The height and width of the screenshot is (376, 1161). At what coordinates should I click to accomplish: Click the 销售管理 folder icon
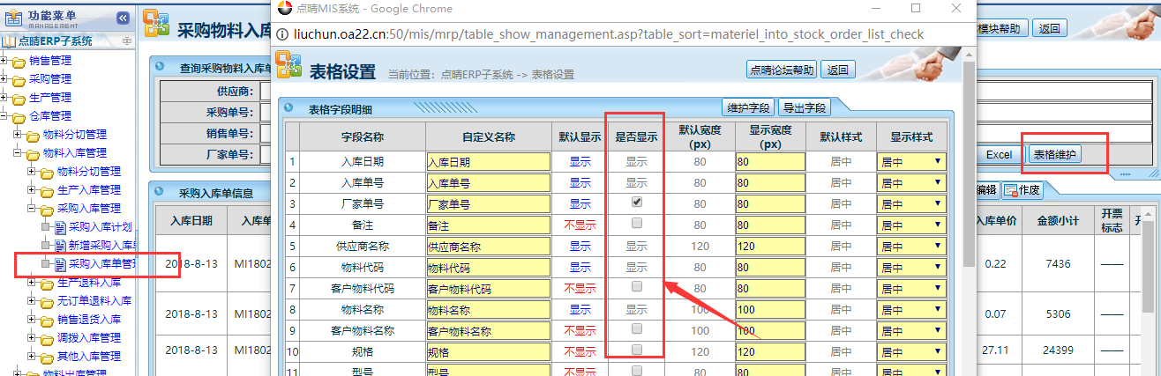click(x=19, y=62)
